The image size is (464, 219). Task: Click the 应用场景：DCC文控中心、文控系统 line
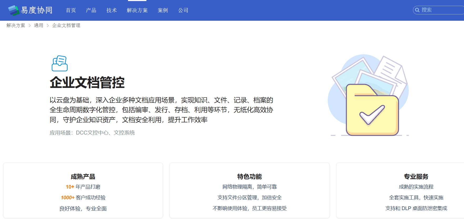pyautogui.click(x=92, y=133)
